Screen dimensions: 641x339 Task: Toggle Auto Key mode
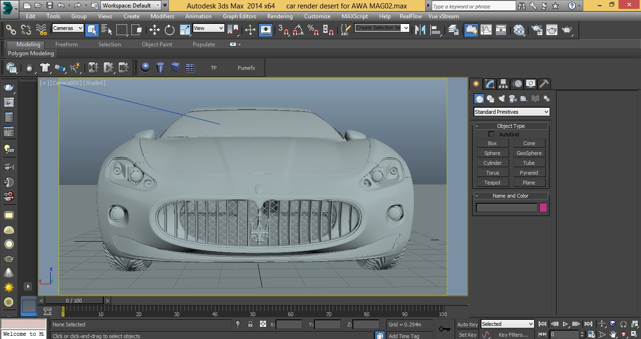tap(467, 324)
